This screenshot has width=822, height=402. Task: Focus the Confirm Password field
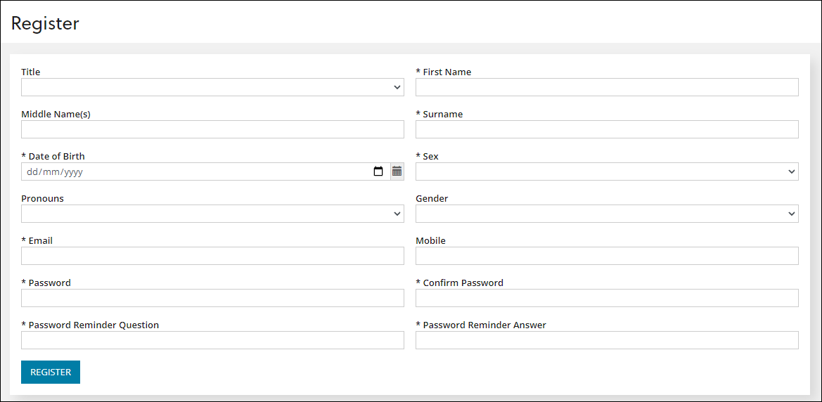pos(607,298)
